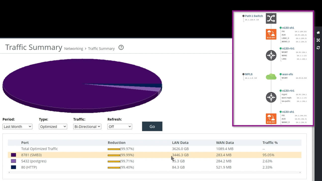
Task: Click the navy HTTP color swatch
Action: pyautogui.click(x=13, y=167)
